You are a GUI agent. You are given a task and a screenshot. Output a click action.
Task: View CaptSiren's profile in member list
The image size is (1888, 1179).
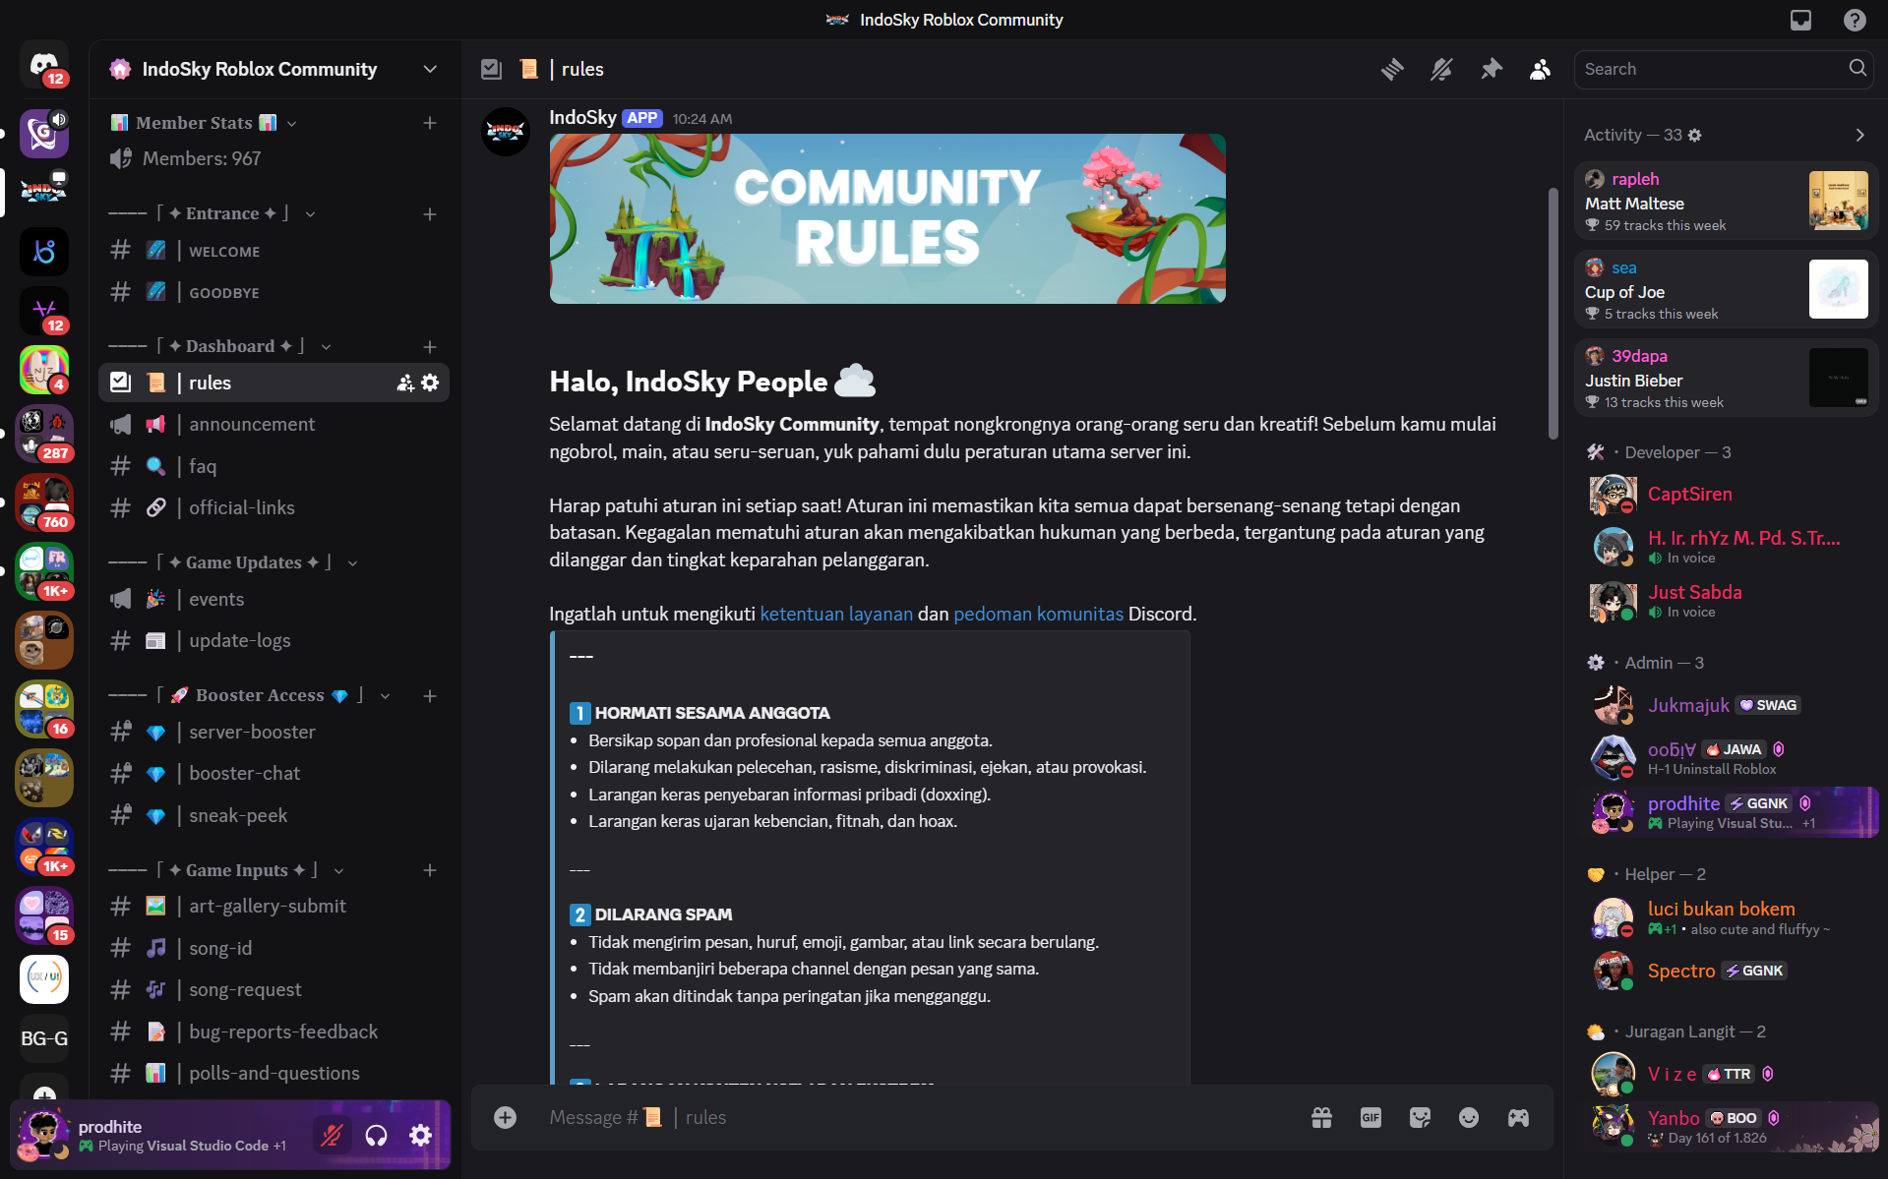click(x=1727, y=494)
